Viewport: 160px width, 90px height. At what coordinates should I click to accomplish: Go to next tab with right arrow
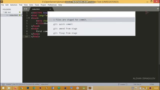(27, 9)
